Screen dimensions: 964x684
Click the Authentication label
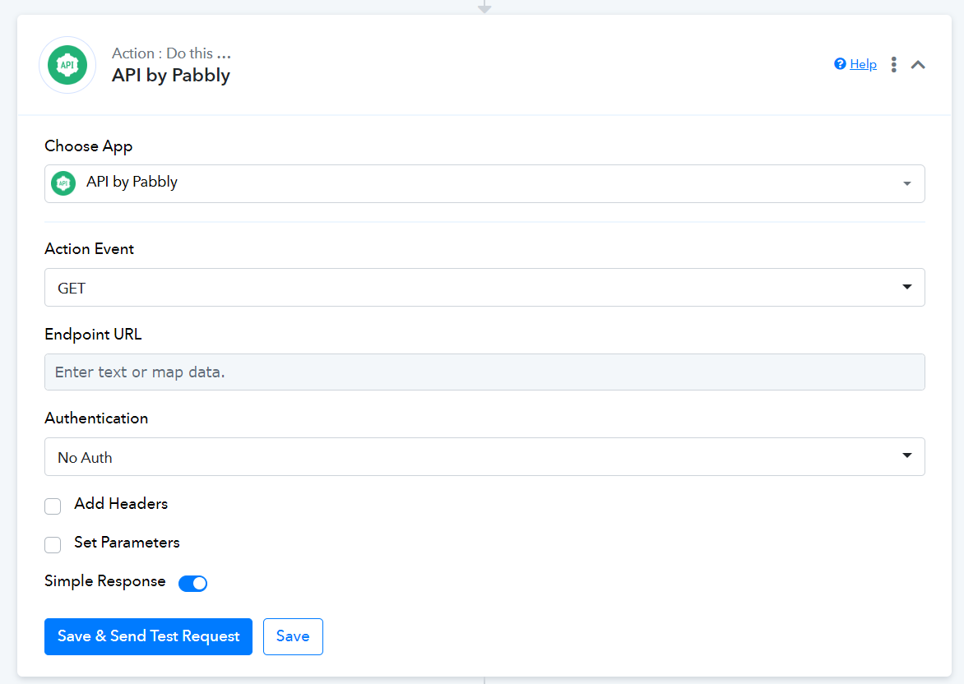(x=96, y=418)
